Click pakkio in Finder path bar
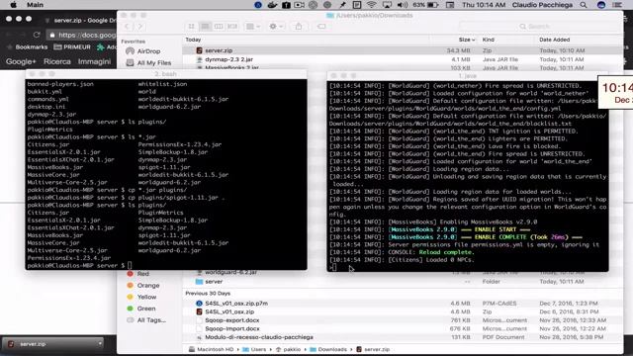Viewport: 633px width, 356px height. pyautogui.click(x=288, y=349)
